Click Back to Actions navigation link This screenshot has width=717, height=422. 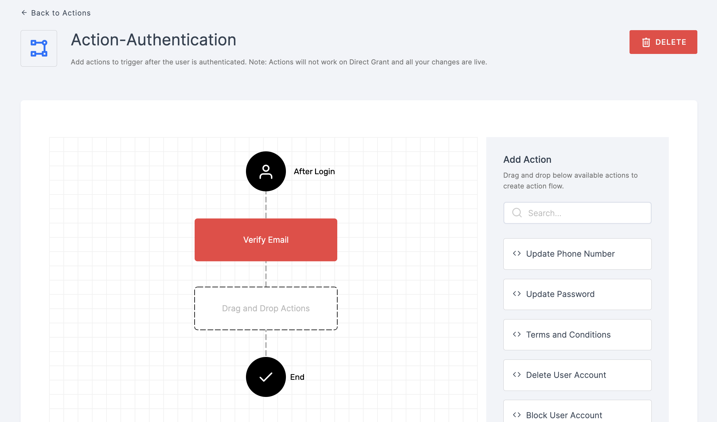click(56, 13)
